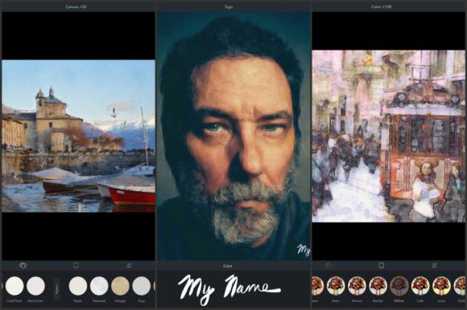The image size is (467, 310).
Task: Select the canvas icon in Color +100 screen
Action: click(382, 265)
